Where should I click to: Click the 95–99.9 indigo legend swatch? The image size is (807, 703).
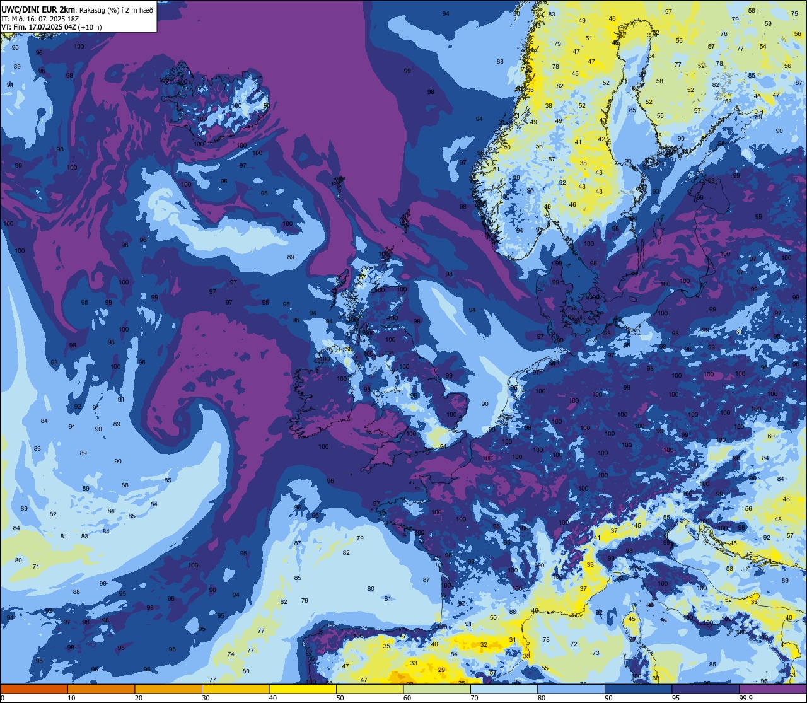(705, 688)
